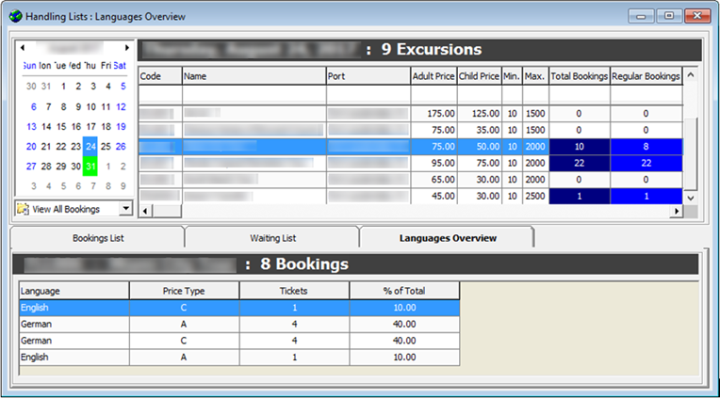Click the % of Total column header
Image resolution: width=720 pixels, height=398 pixels.
[404, 291]
